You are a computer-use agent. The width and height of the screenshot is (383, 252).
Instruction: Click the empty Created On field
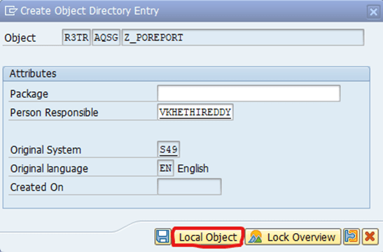click(189, 187)
